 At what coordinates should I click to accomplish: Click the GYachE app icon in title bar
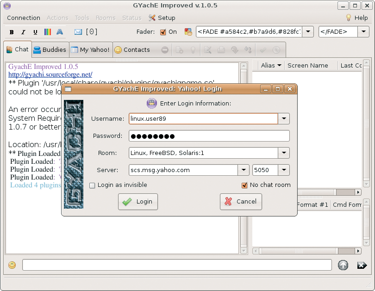[7, 6]
